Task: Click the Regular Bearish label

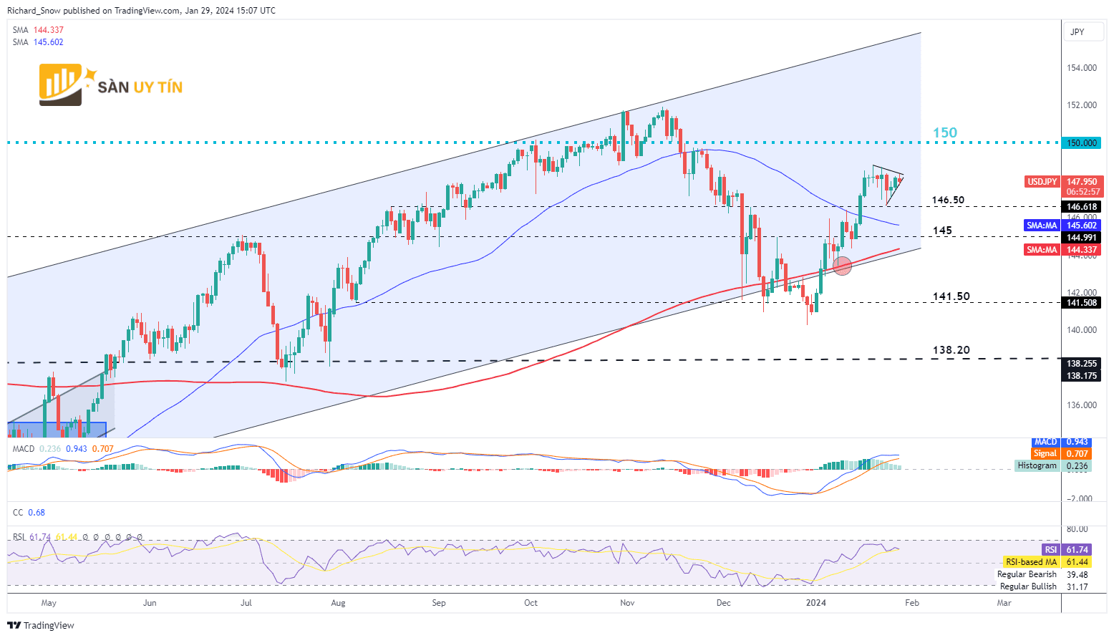Action: pyautogui.click(x=1027, y=574)
